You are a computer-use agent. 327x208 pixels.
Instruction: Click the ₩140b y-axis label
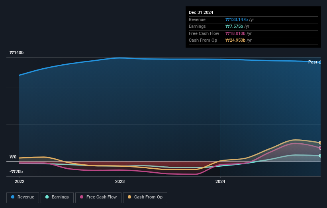tap(16, 52)
